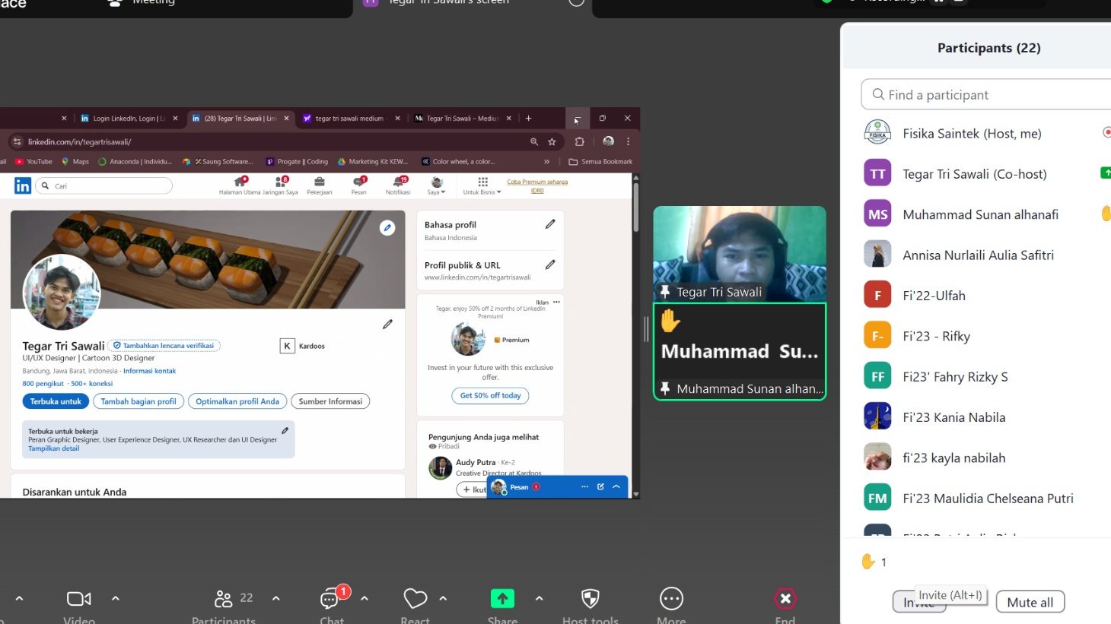Click the red End meeting icon
Screen dimensions: 1111x624
coord(785,600)
